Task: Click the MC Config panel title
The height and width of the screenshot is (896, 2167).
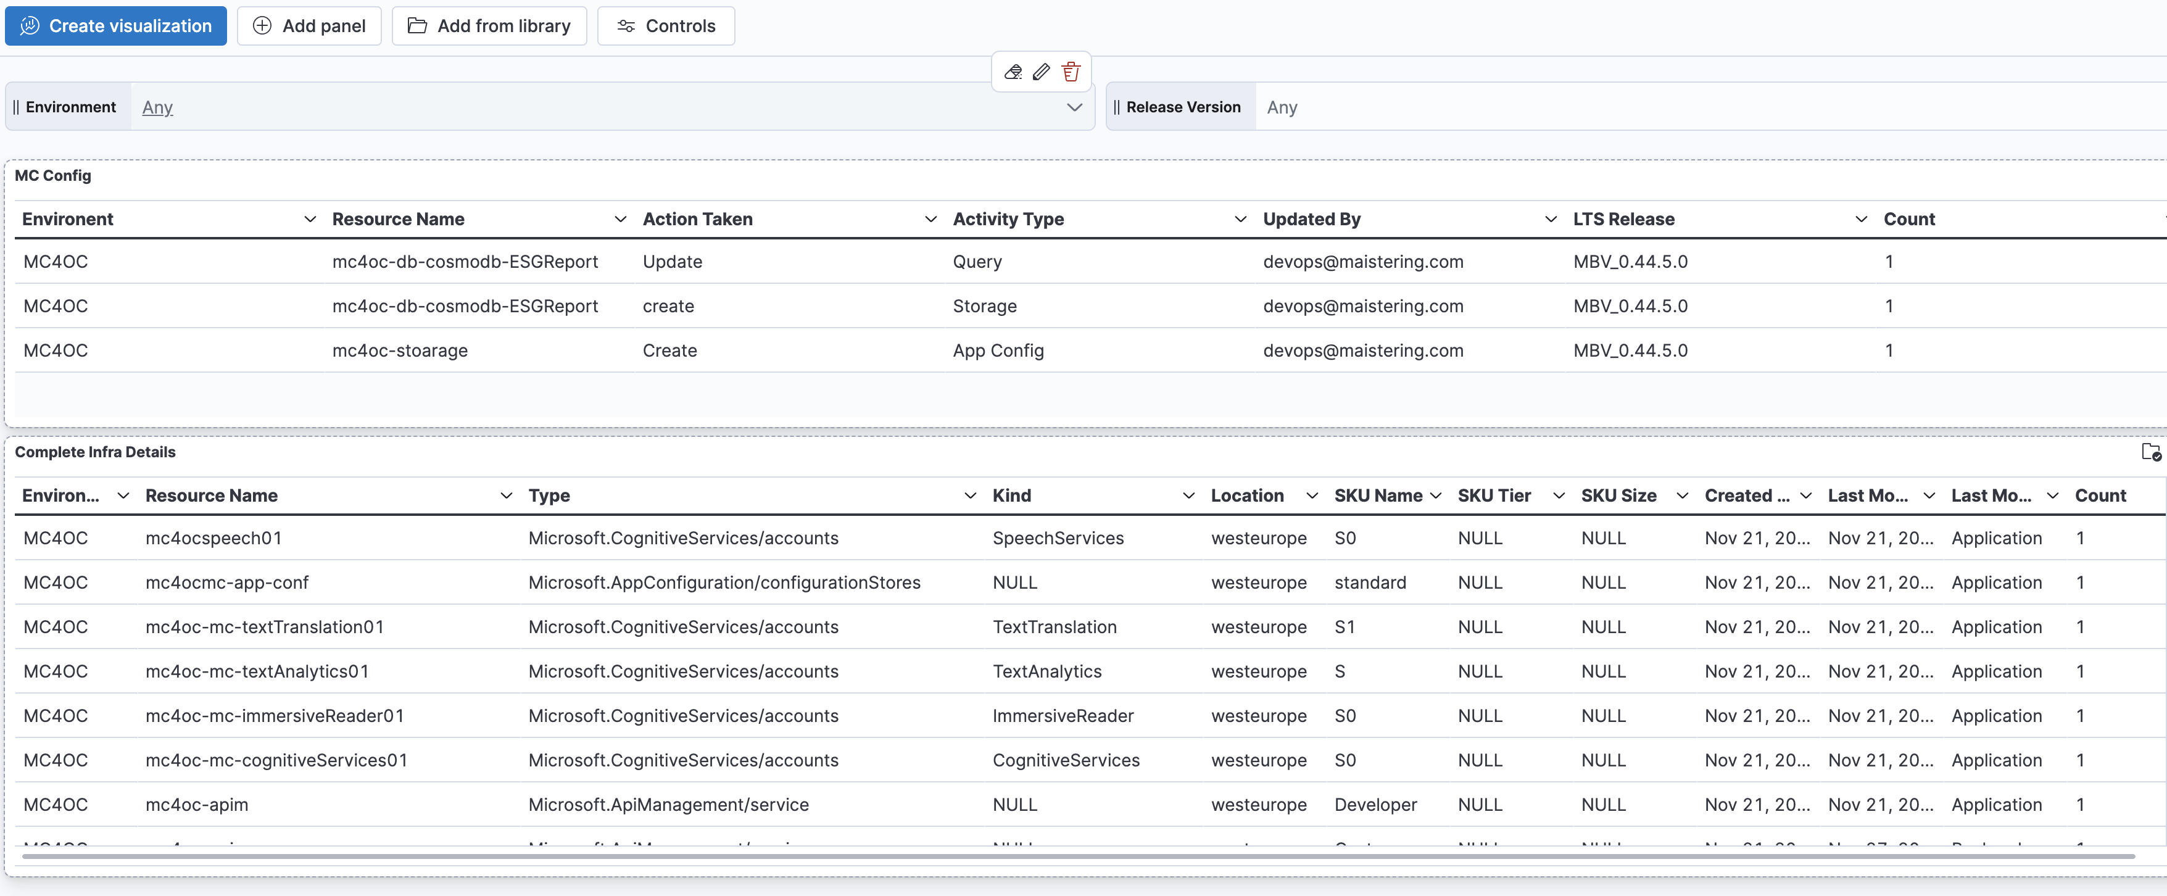Action: coord(53,176)
